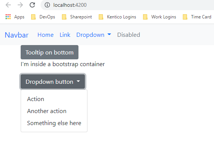Click the Link nav item
Screen dimensions: 214x166
tap(65, 35)
